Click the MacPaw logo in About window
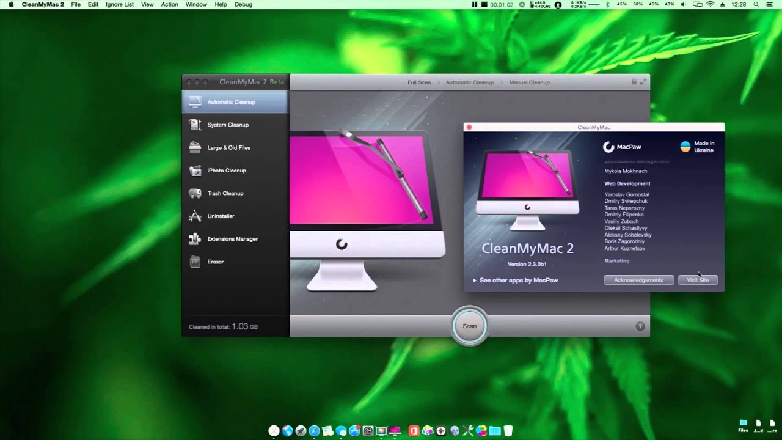The height and width of the screenshot is (440, 782). coord(622,147)
